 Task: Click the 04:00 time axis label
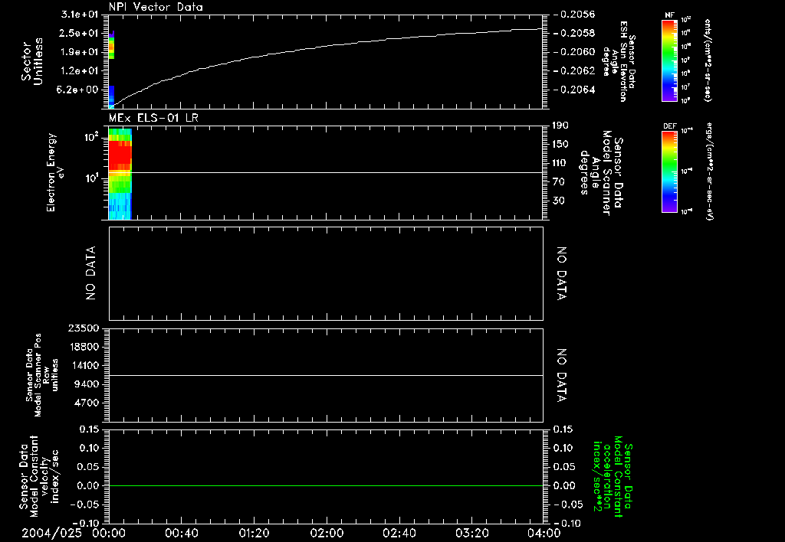pyautogui.click(x=544, y=533)
